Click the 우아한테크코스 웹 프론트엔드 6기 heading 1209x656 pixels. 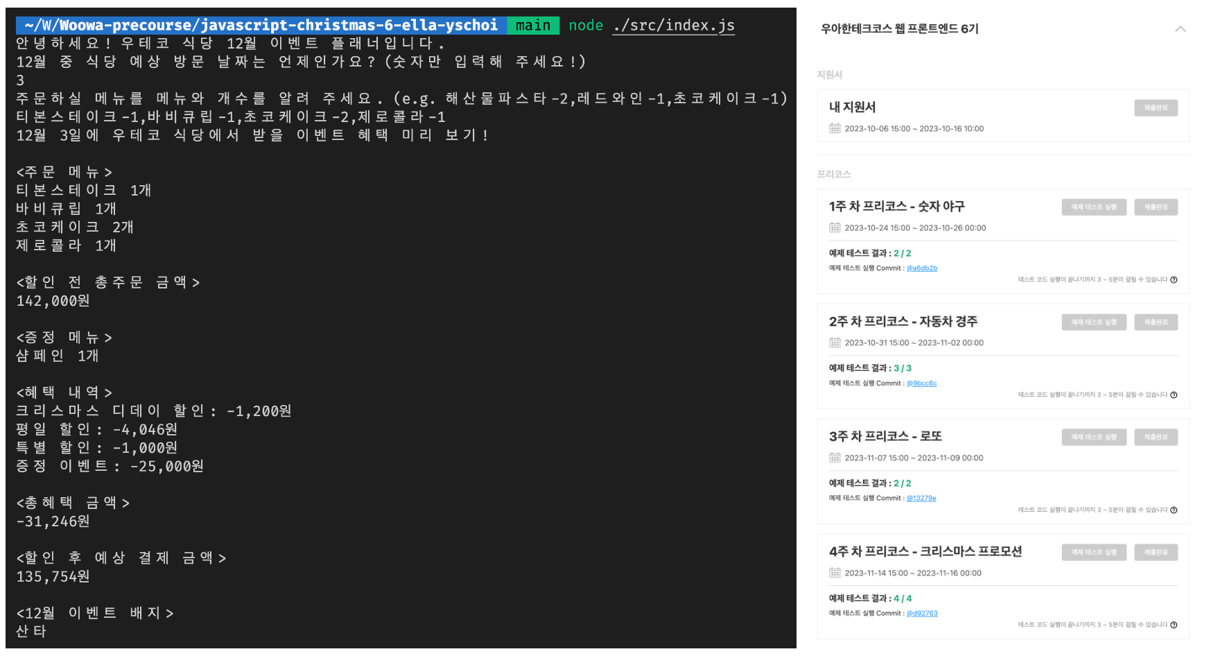coord(899,28)
